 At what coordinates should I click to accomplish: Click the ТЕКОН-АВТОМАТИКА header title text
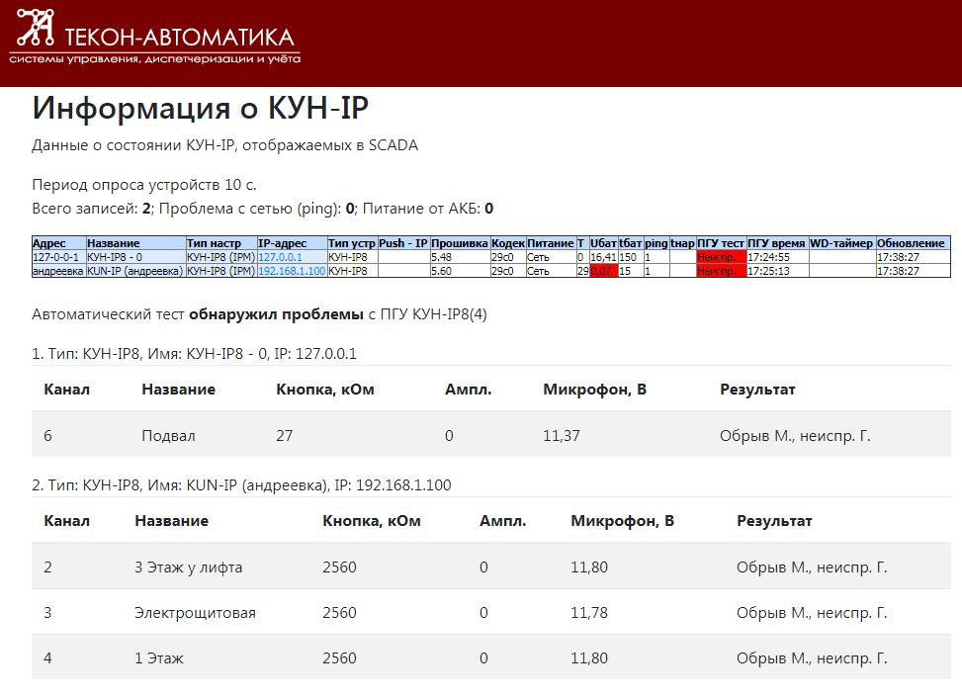(178, 38)
